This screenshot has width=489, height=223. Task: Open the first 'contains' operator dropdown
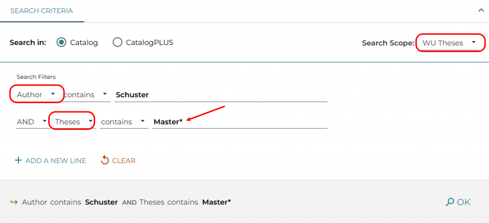(86, 95)
